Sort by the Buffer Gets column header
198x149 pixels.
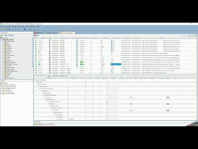point(116,38)
